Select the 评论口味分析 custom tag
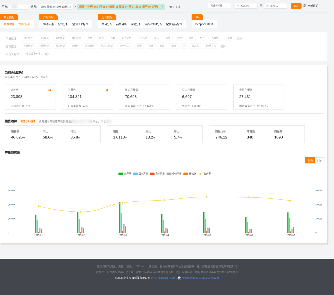Image resolution: width=334 pixels, height=295 pixels. (x=33, y=54)
